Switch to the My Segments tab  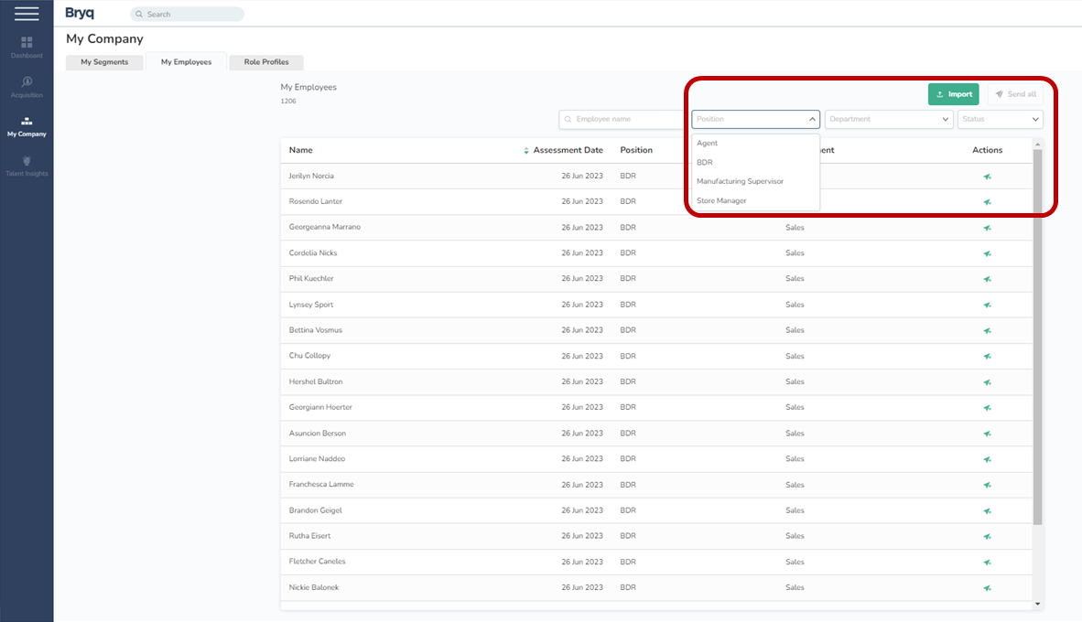click(104, 62)
